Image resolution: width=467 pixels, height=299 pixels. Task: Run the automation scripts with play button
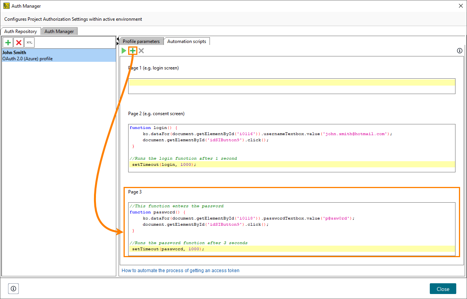(x=124, y=50)
